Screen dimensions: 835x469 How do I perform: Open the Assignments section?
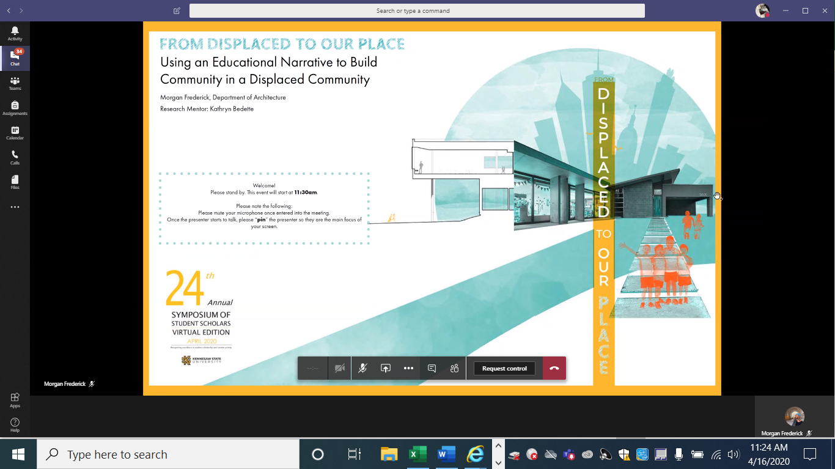tap(15, 108)
